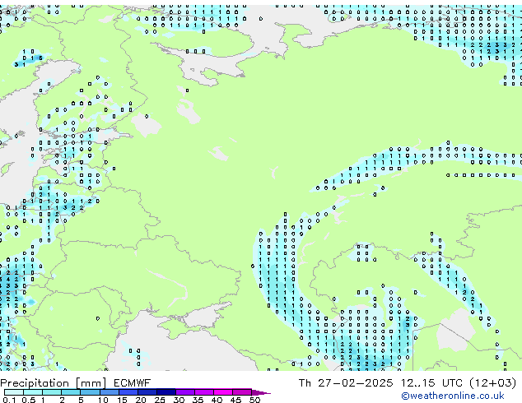The image size is (522, 403).
Task: Click the '25' legend scale label
Action: point(160,400)
